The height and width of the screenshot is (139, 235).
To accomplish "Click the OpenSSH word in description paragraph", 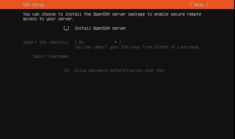I will [101, 14].
